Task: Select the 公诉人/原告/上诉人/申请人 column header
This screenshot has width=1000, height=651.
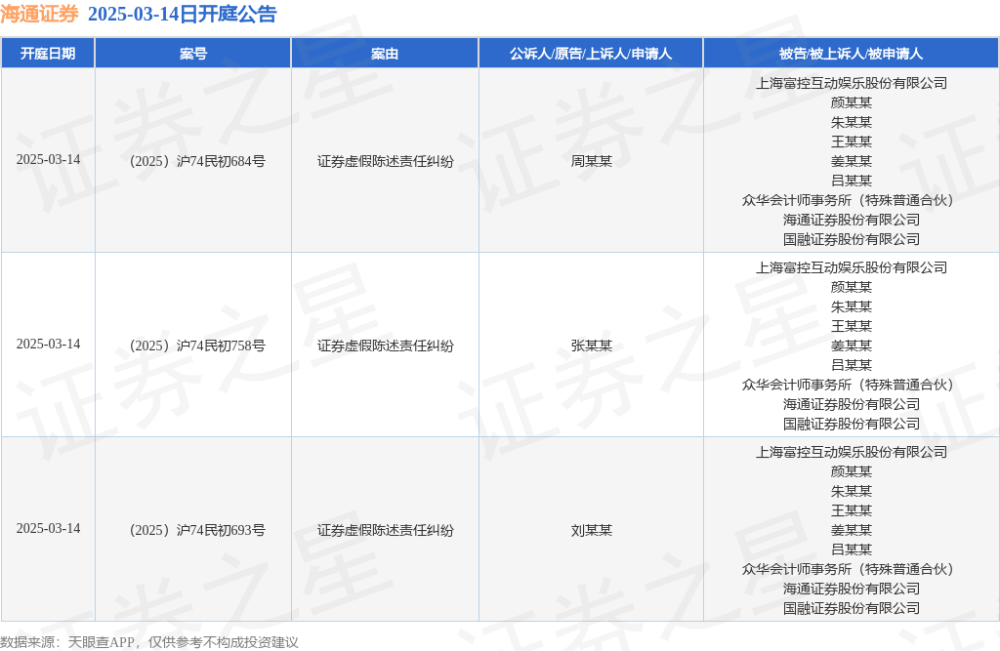Action: tap(591, 54)
